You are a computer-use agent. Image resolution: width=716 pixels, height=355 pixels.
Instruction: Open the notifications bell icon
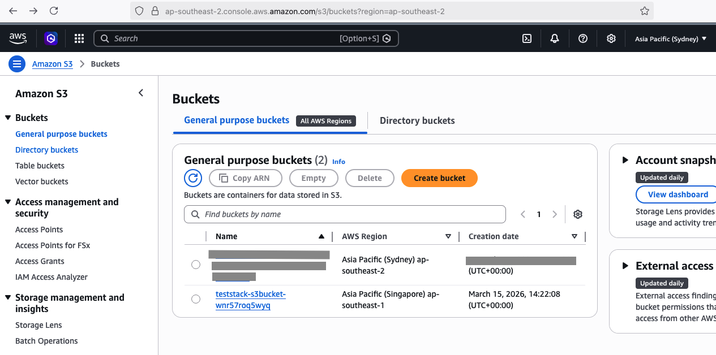555,38
